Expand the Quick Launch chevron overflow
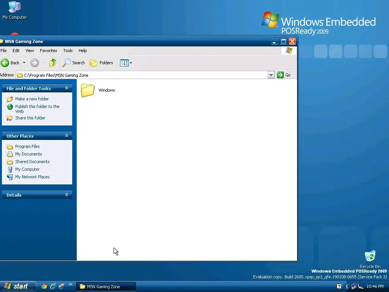 tap(70, 284)
